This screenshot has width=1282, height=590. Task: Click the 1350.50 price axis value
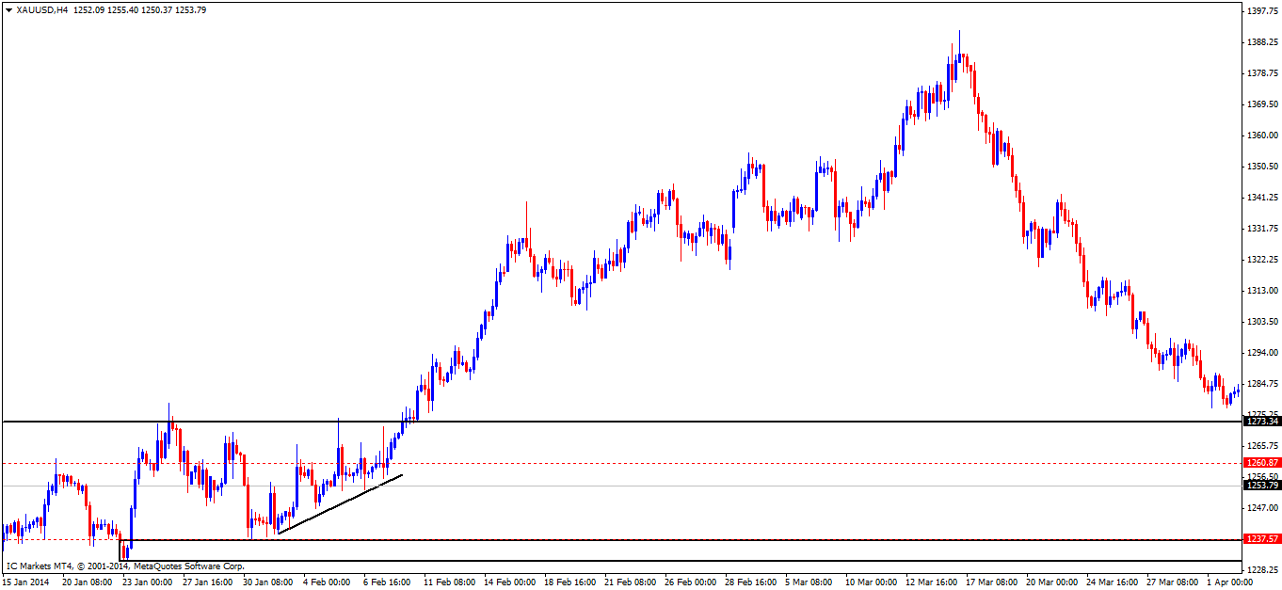[1261, 167]
